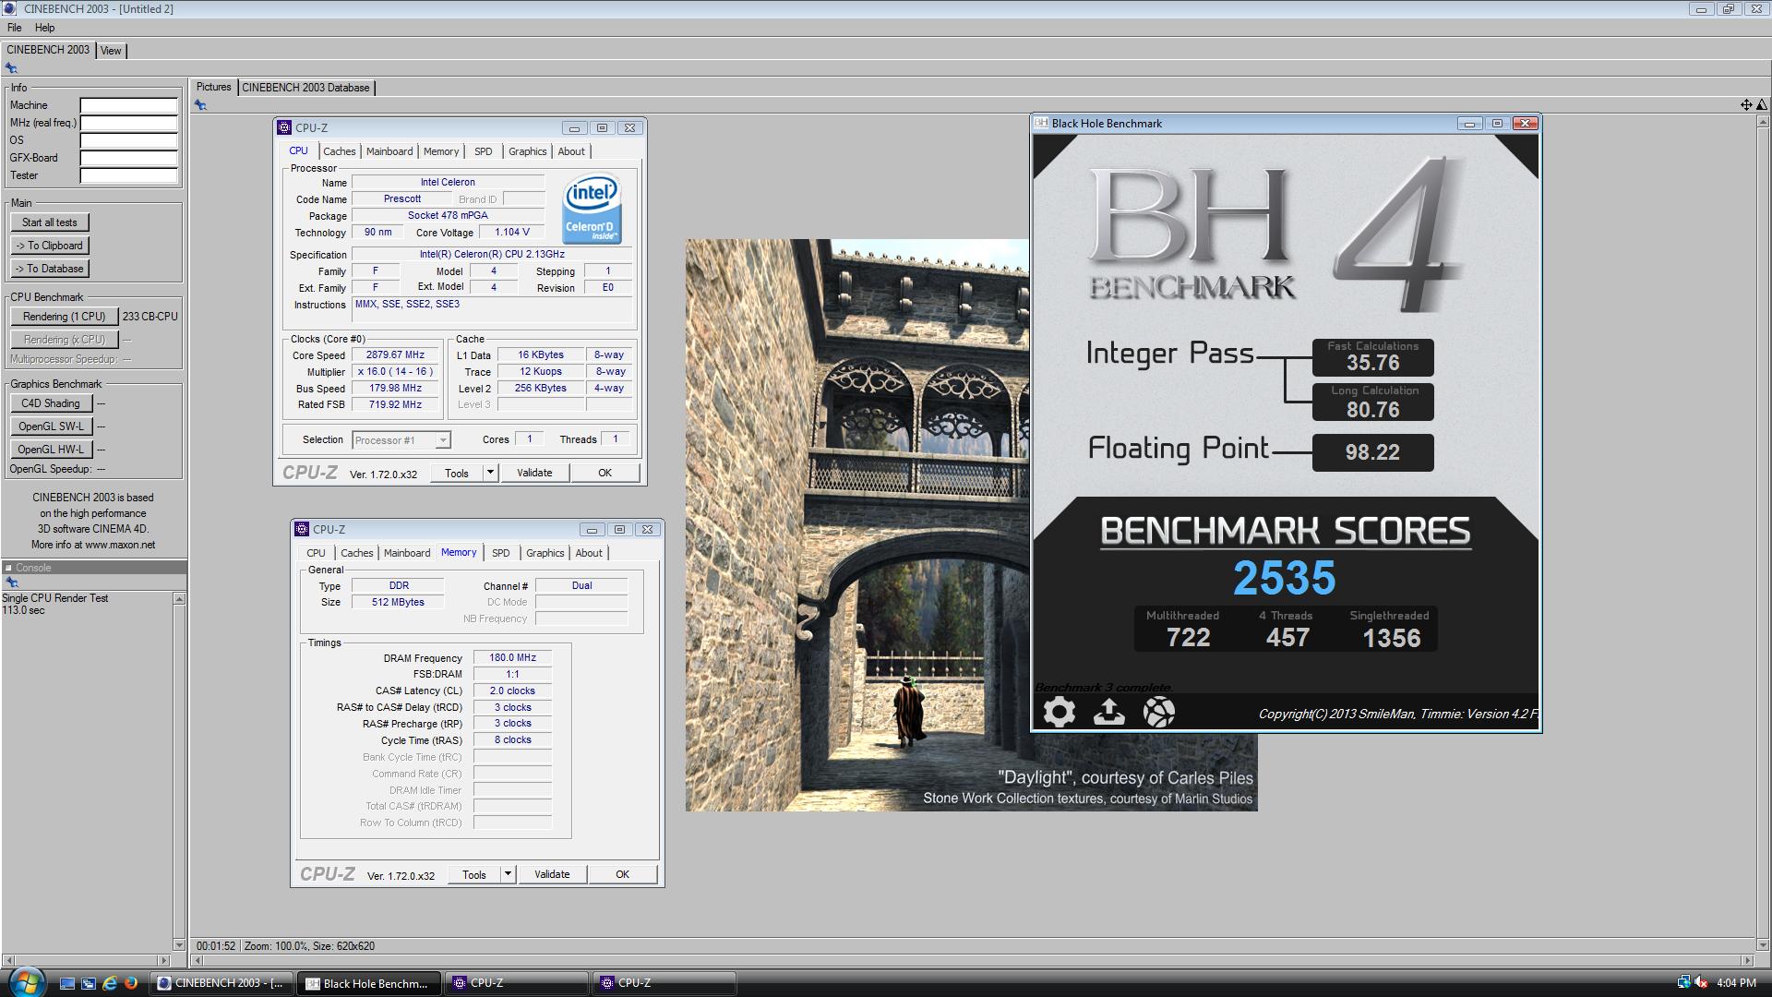Open Help menu in CINEBENCH
The height and width of the screenshot is (997, 1772).
[44, 28]
